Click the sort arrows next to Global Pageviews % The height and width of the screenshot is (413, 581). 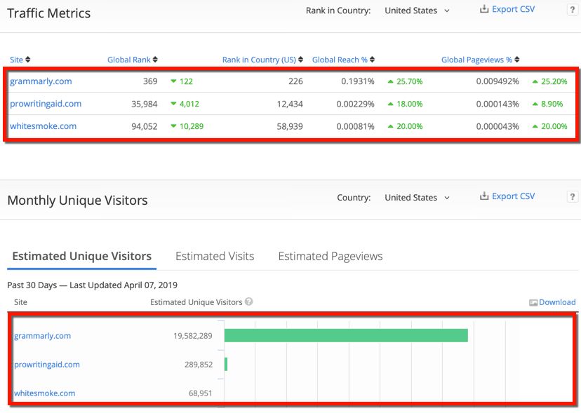[x=517, y=60]
